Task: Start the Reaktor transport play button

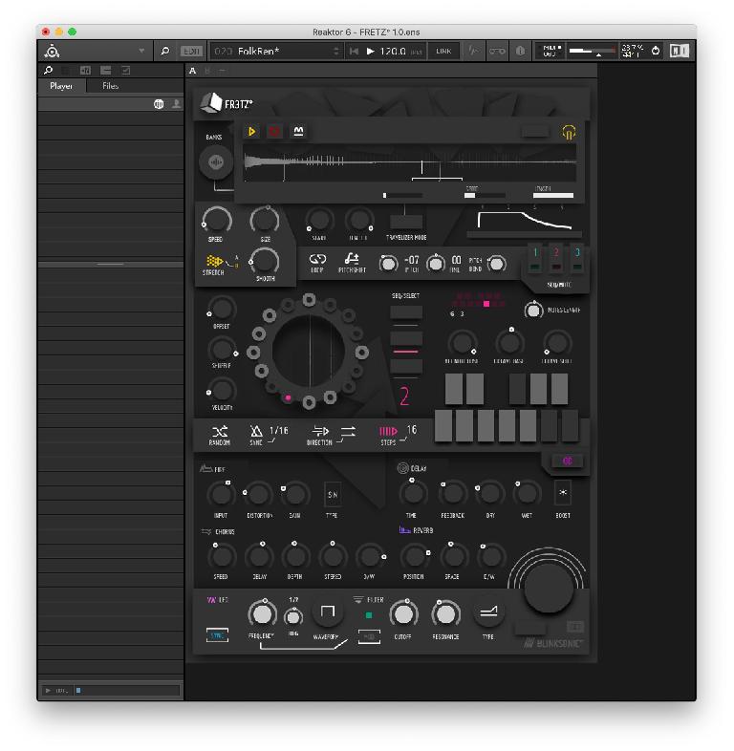Action: (x=370, y=51)
